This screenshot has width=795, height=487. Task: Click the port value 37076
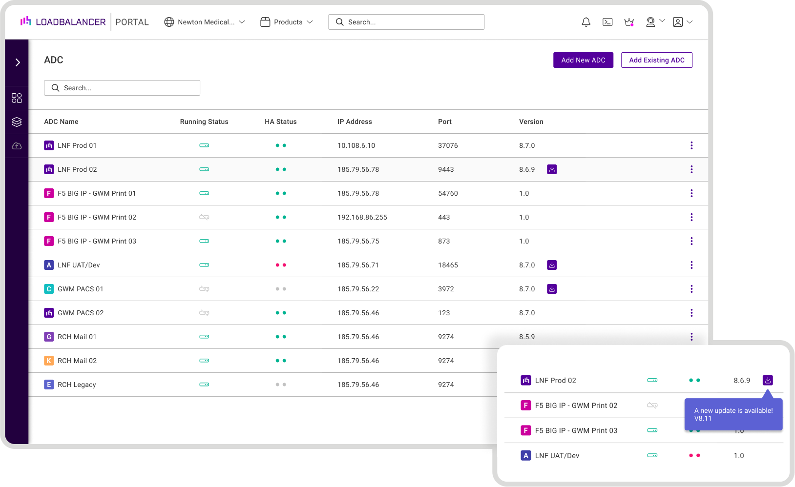tap(448, 145)
